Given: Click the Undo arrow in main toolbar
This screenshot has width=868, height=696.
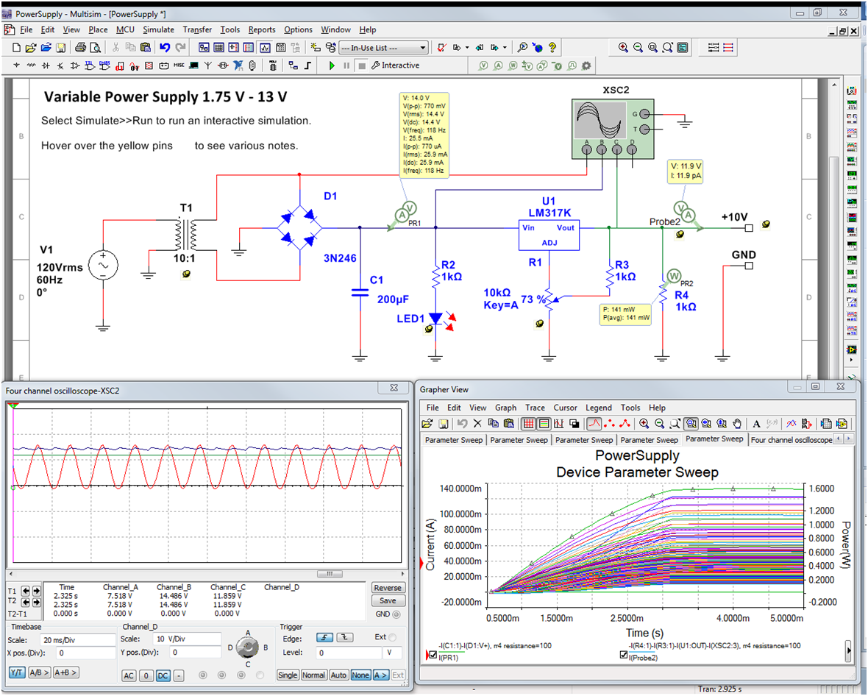Looking at the screenshot, I should point(164,48).
